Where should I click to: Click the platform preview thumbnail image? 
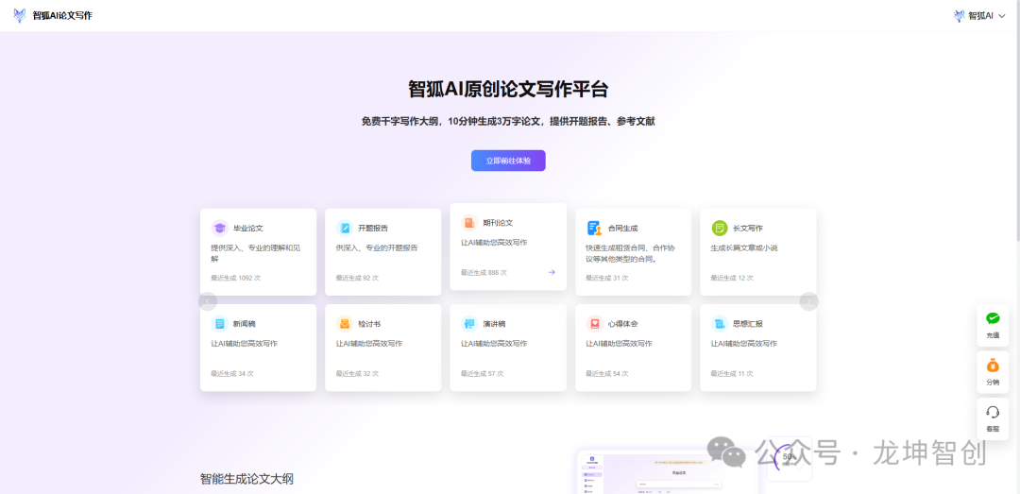click(x=668, y=472)
